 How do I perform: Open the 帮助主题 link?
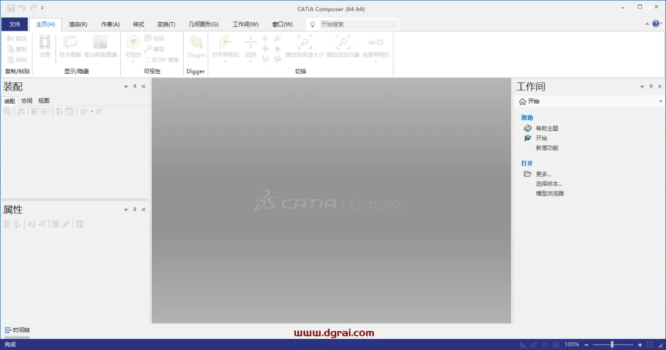547,129
